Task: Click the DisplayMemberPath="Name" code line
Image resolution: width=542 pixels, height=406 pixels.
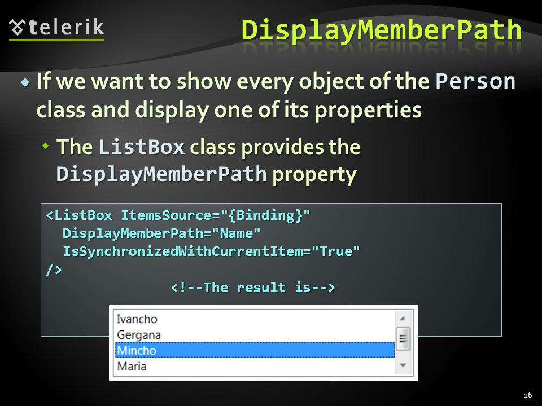Action: click(x=161, y=233)
